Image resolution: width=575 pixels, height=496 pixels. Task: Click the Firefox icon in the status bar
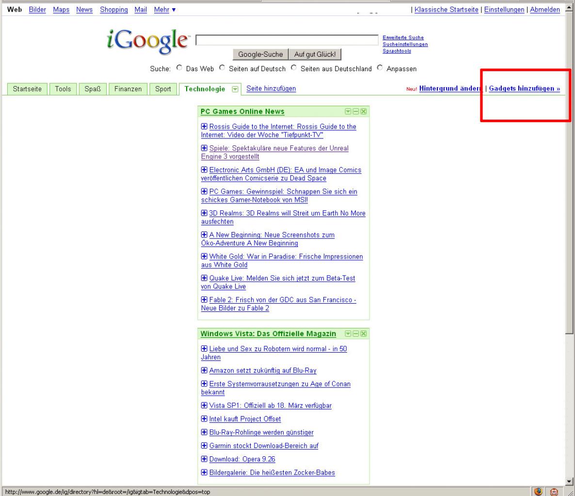(538, 492)
